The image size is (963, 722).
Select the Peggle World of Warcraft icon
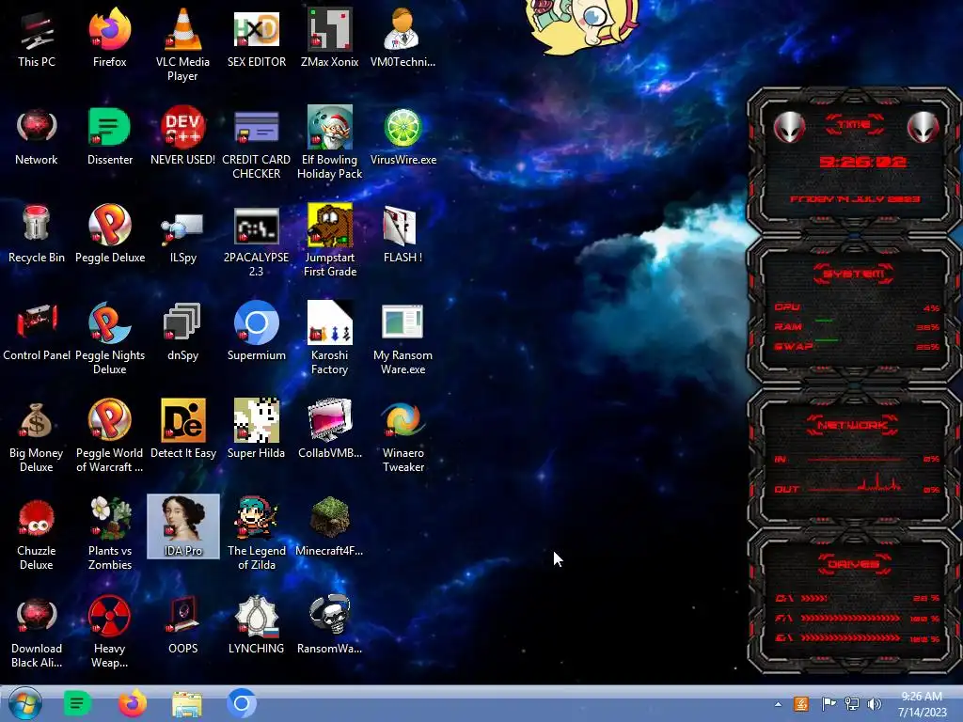109,436
